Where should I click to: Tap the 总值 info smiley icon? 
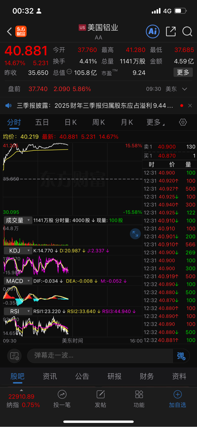(69, 72)
